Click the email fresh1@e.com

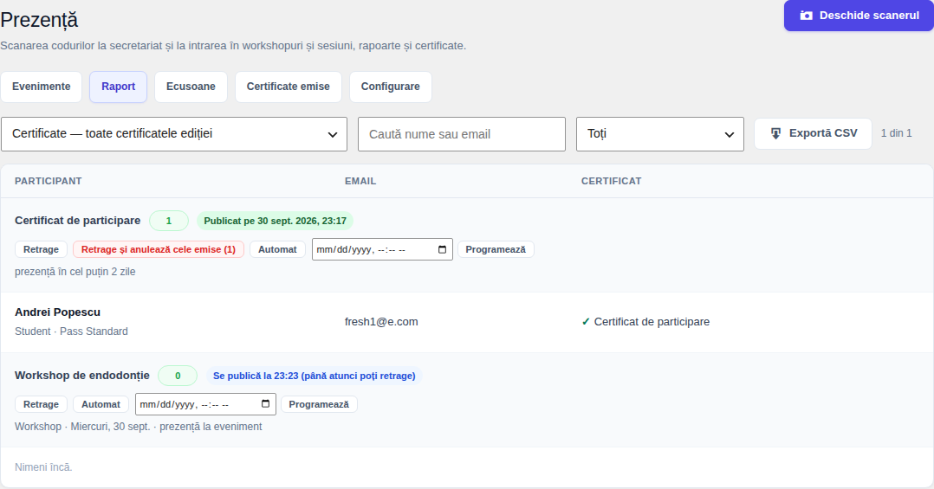tap(381, 322)
